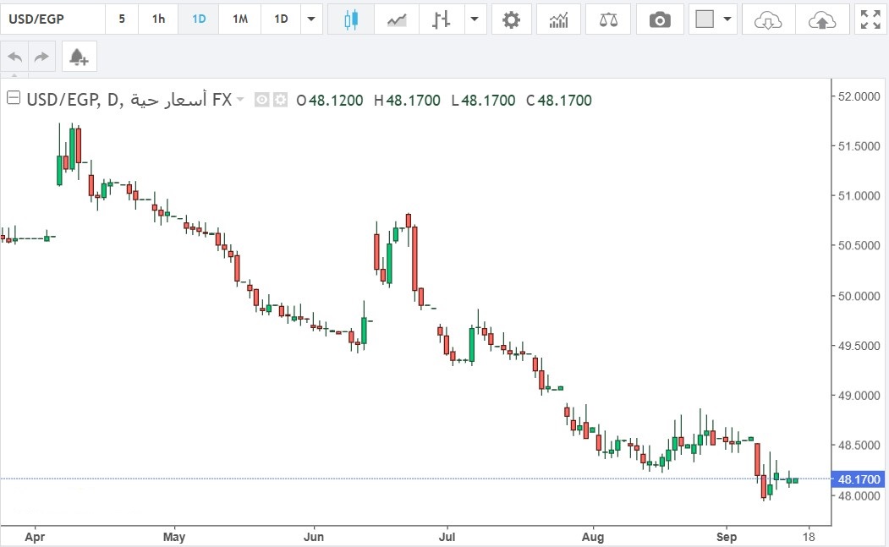The image size is (889, 547).
Task: Collapse the USD/EGP legend box
Action: pyautogui.click(x=13, y=98)
